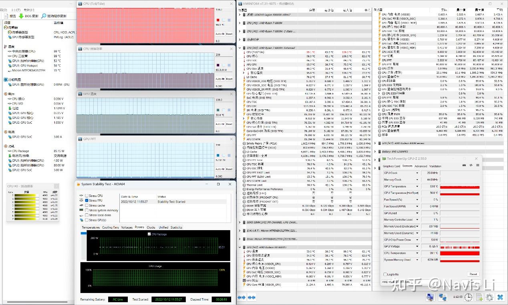Switch to the Temperatures tab in AIDA64
Image resolution: width=508 pixels, height=305 pixels.
coord(91,227)
